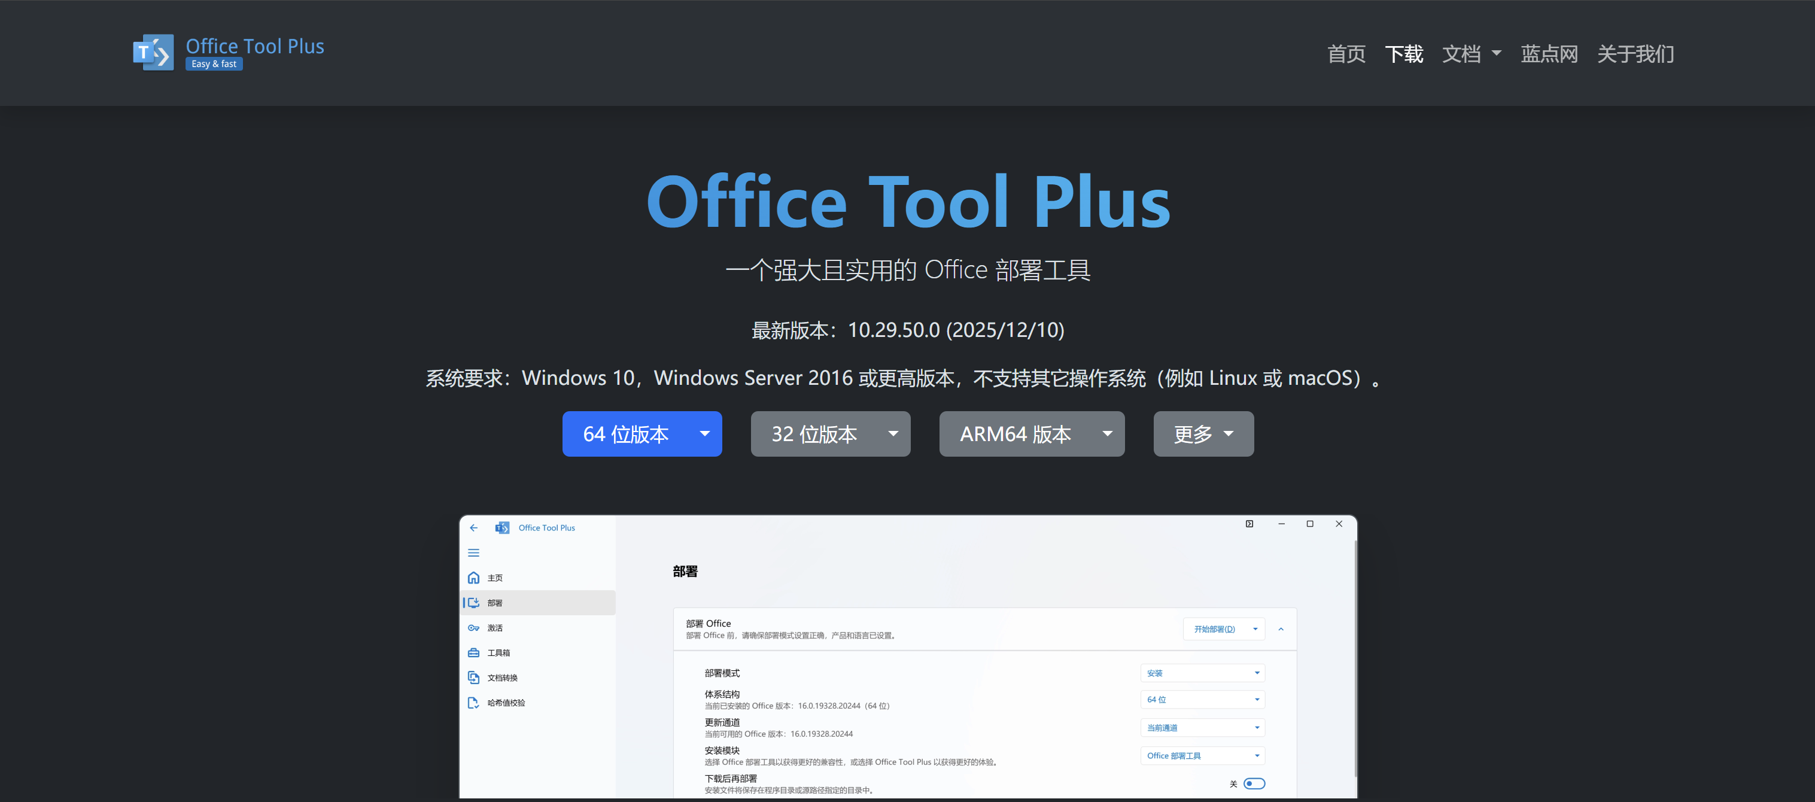1815x802 pixels.
Task: Go to 首页 in the top navigation
Action: [x=1346, y=53]
